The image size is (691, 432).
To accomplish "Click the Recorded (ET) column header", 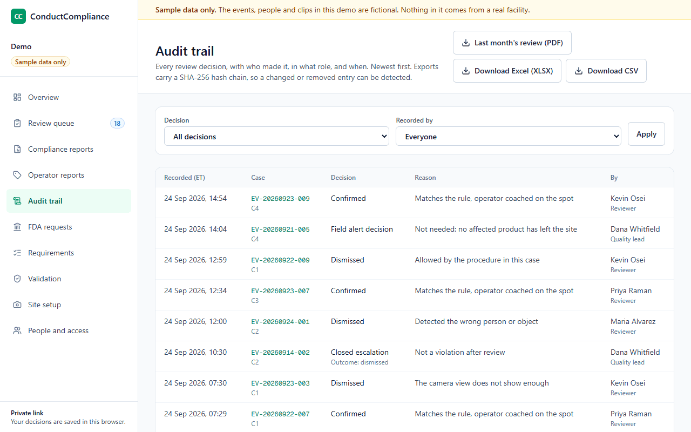I will [185, 178].
